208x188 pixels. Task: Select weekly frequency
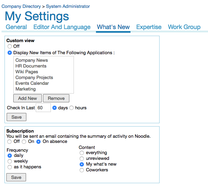click(x=10, y=161)
